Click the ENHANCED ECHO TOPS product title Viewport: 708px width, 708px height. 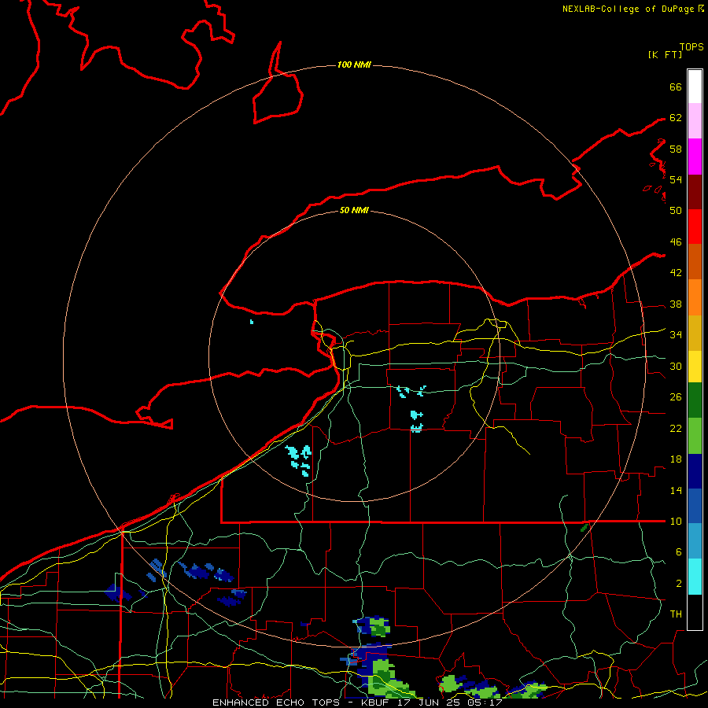pos(276,702)
